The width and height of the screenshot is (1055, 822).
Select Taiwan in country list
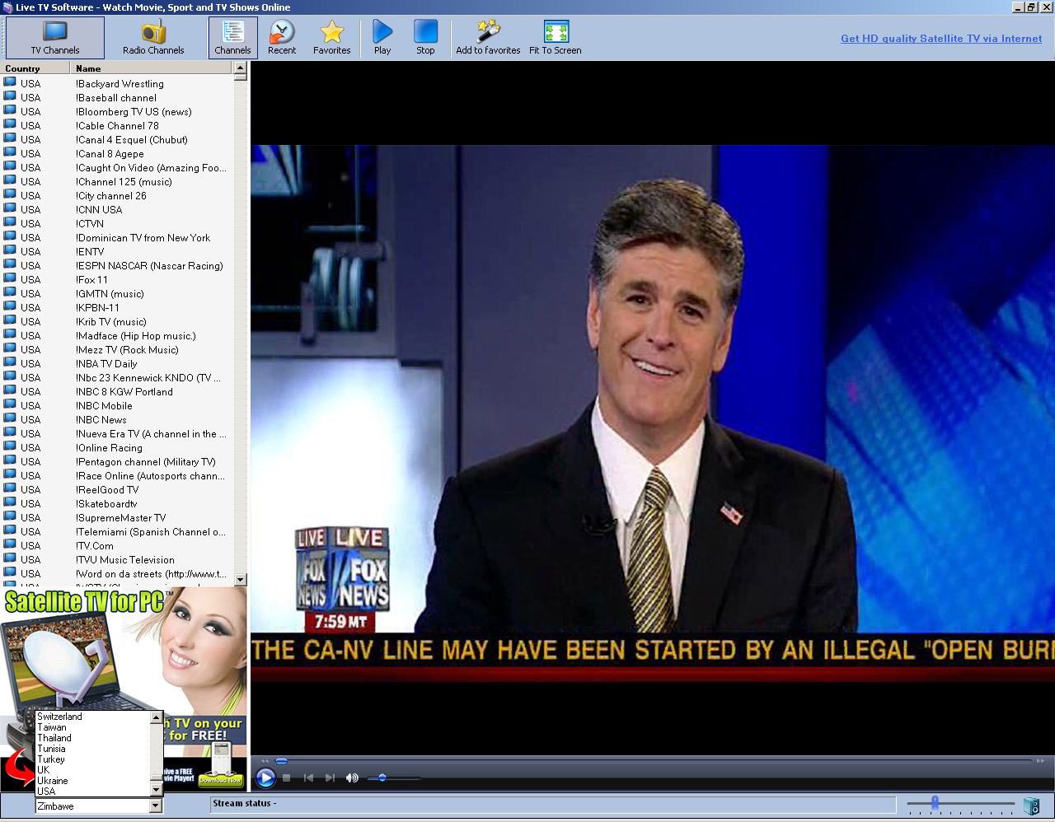click(52, 727)
